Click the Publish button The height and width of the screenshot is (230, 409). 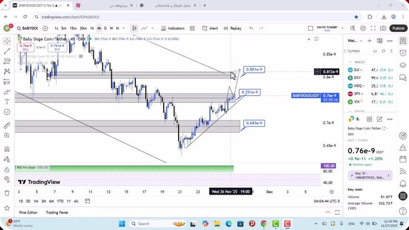398,28
